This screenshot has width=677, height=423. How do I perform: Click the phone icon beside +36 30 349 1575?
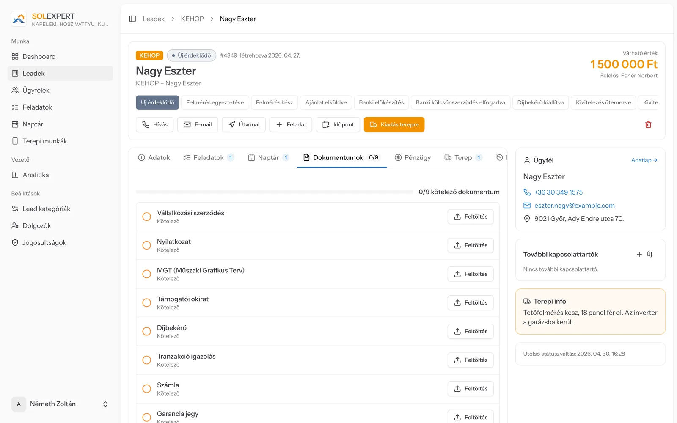coord(527,192)
